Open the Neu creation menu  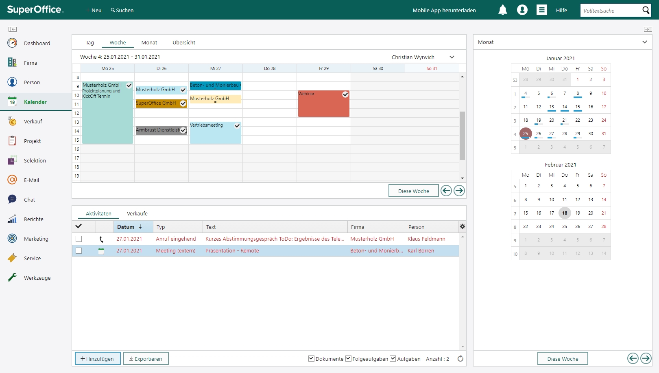[94, 10]
